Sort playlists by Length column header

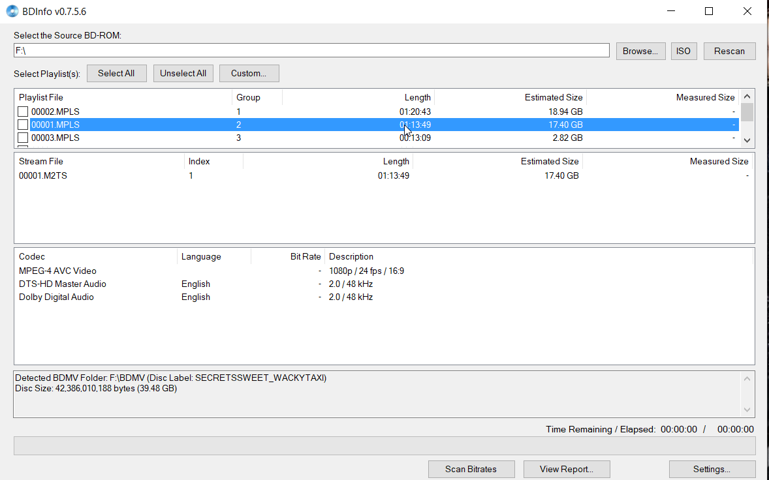pyautogui.click(x=358, y=97)
